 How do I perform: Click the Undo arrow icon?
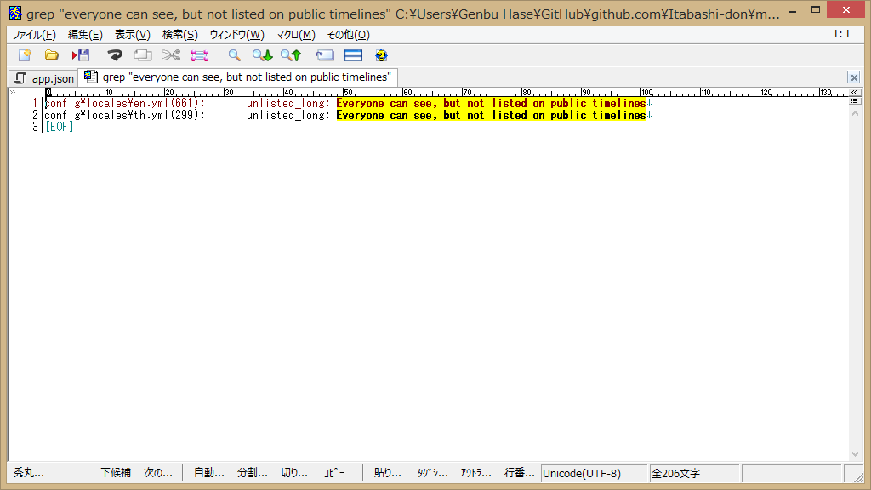click(114, 55)
